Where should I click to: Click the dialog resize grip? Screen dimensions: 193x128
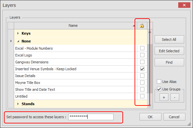point(189,124)
